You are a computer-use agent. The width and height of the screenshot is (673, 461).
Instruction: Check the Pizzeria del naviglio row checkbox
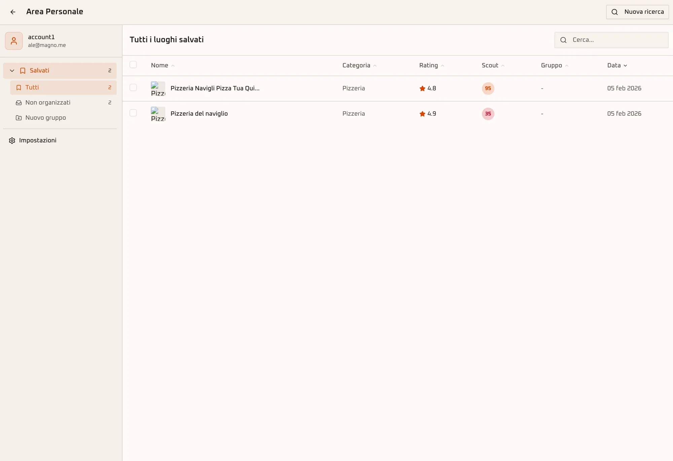133,113
